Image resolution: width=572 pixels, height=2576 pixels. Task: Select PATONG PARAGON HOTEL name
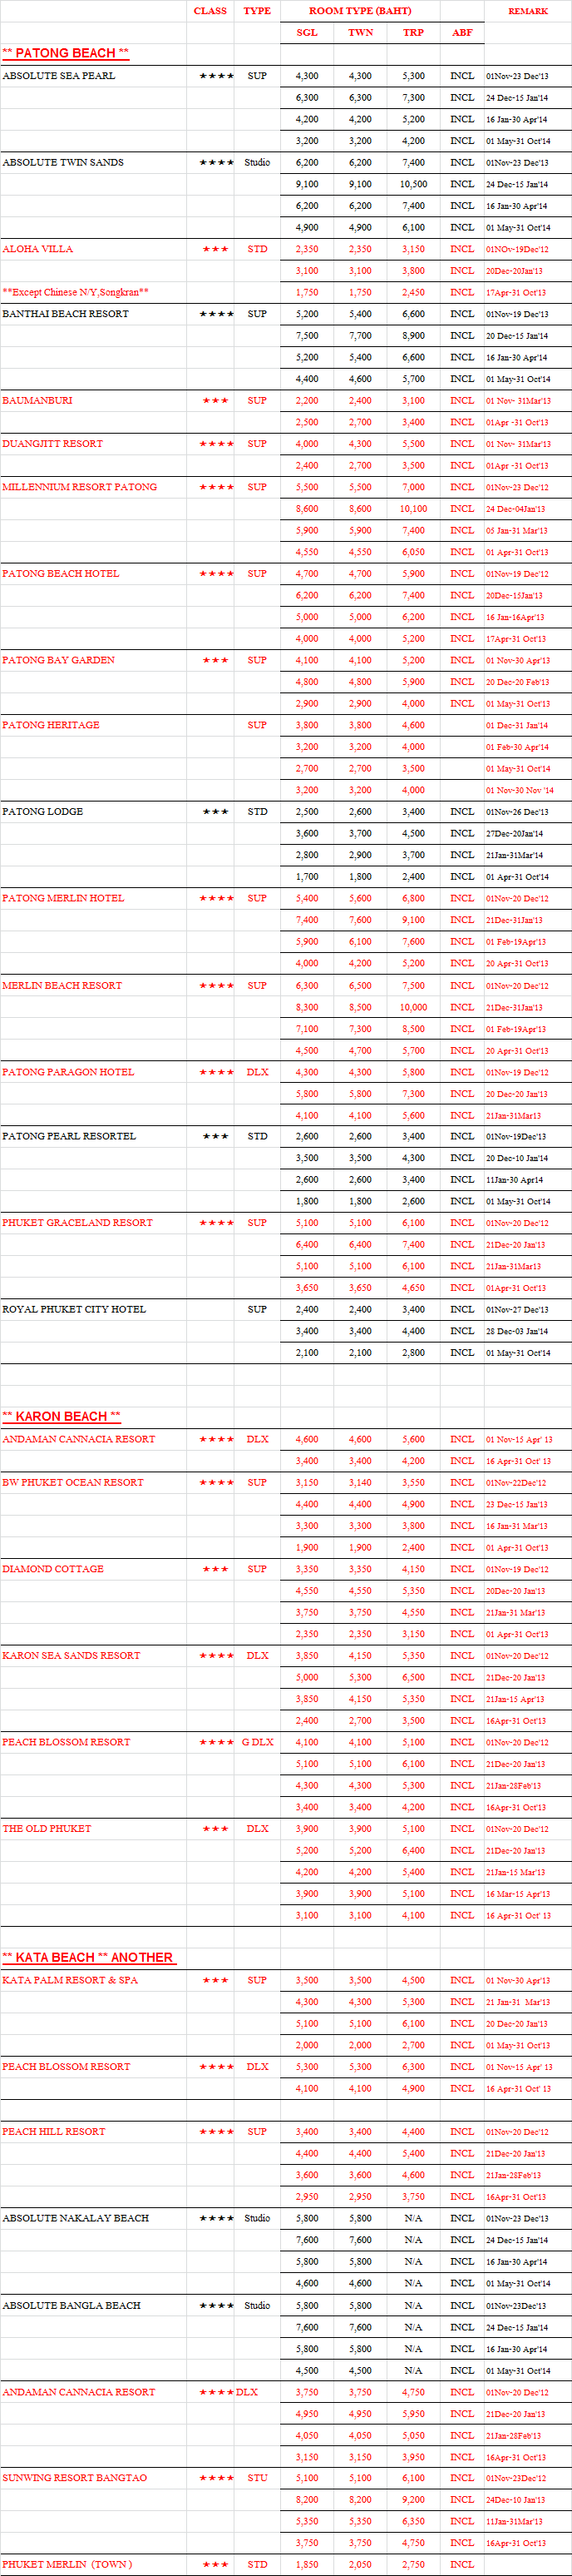[x=68, y=1072]
